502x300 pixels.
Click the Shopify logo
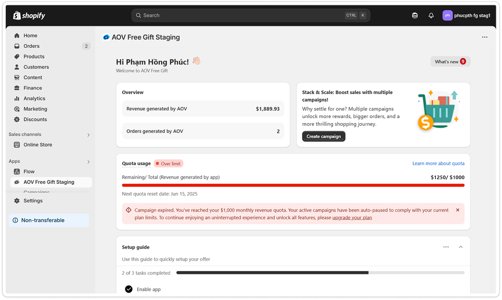click(x=29, y=16)
